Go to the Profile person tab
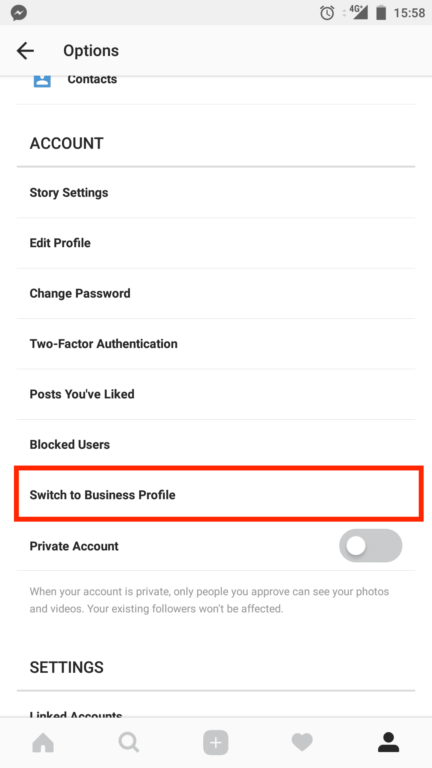This screenshot has width=432, height=768. click(388, 743)
